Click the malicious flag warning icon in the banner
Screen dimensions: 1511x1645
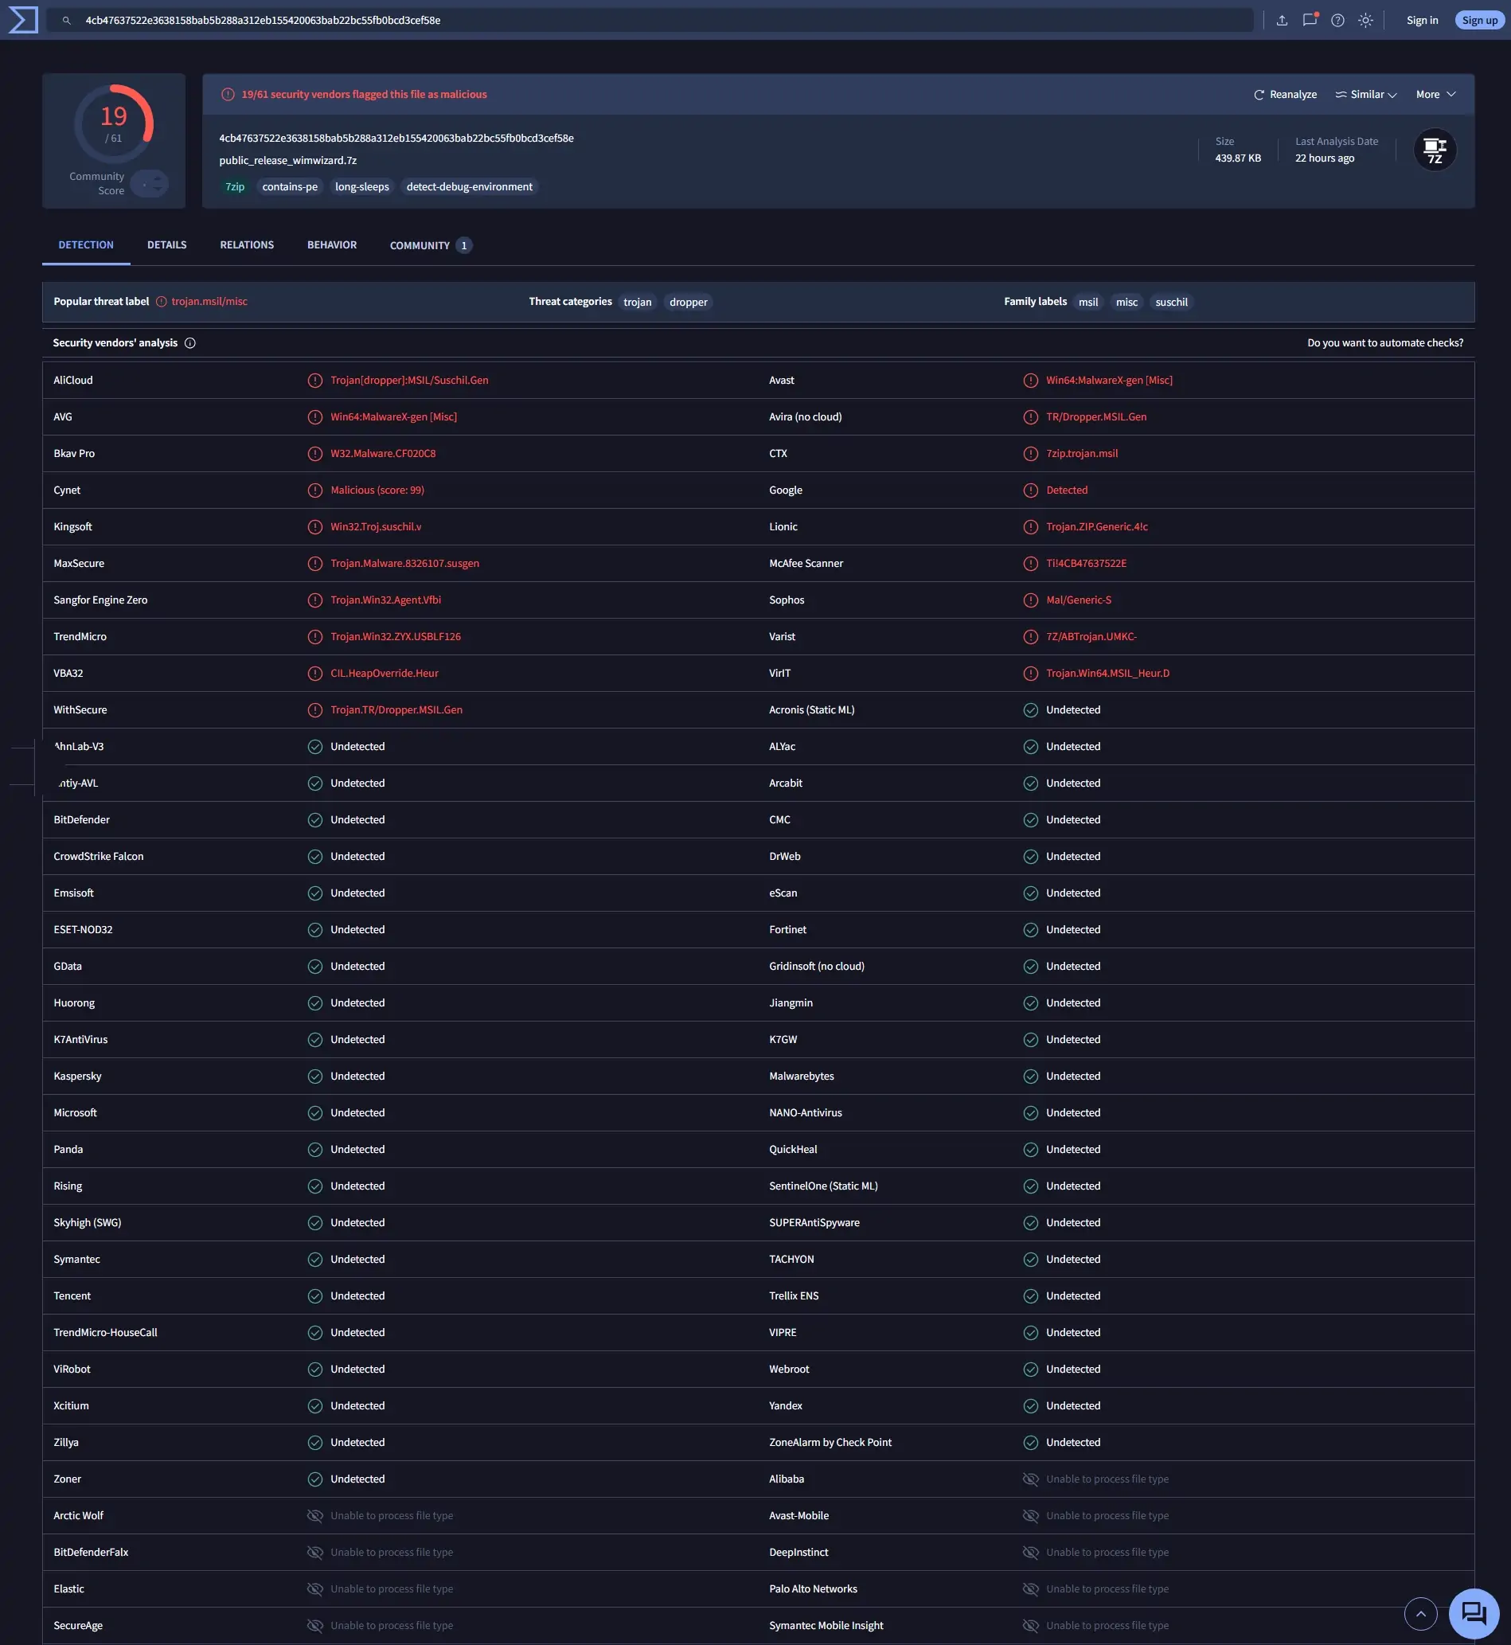point(228,95)
